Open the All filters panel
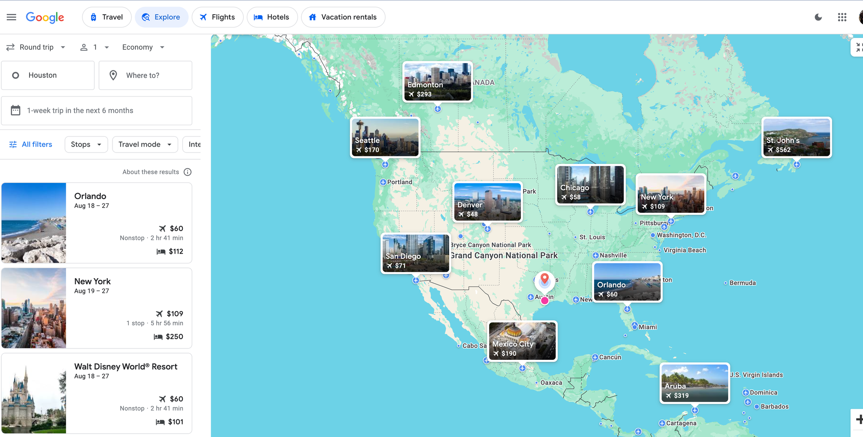The image size is (863, 437). [30, 144]
